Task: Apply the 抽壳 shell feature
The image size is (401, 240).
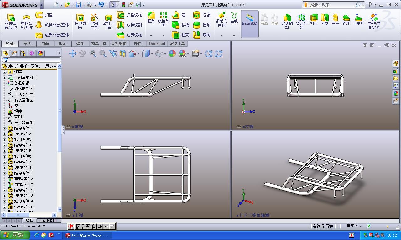Action: tap(181, 35)
